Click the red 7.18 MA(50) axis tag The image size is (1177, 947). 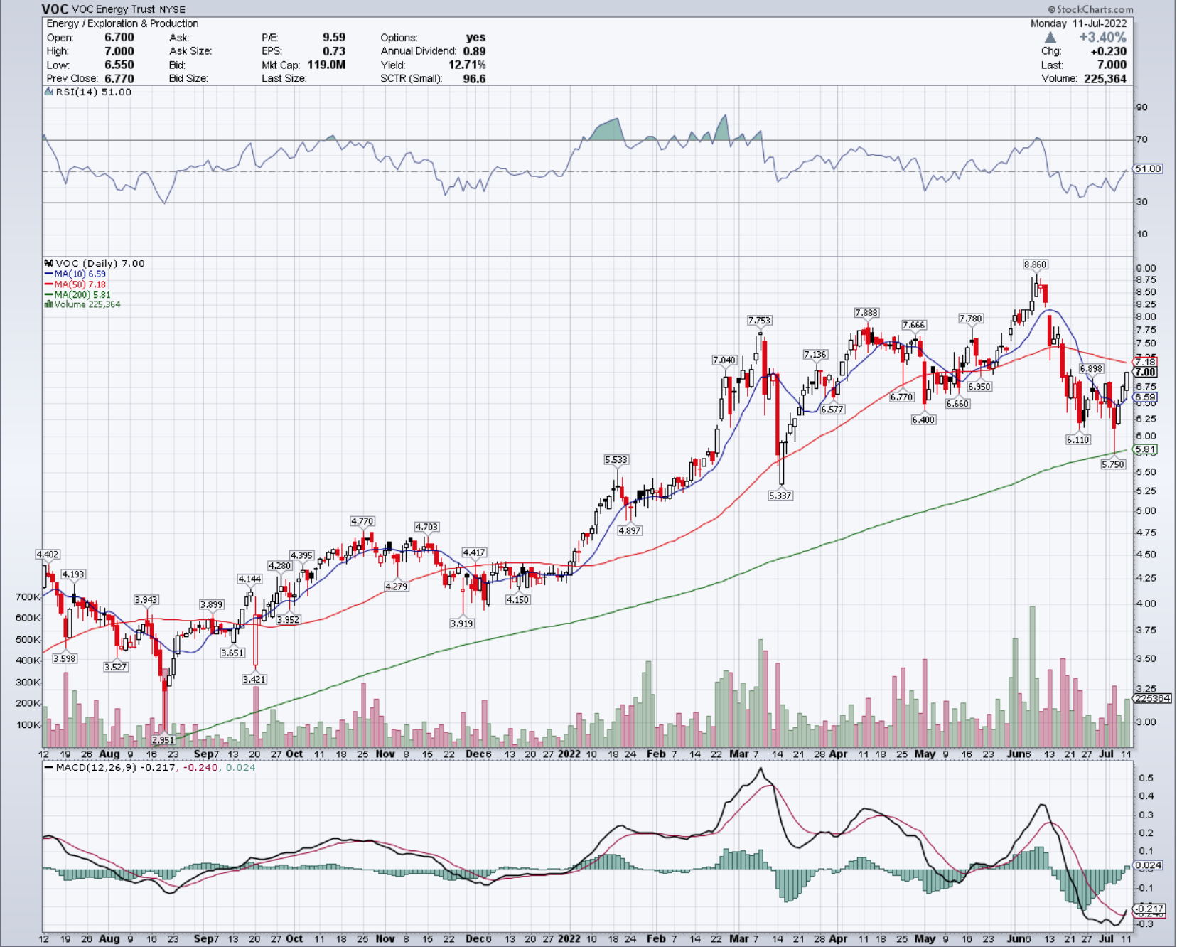[1145, 362]
